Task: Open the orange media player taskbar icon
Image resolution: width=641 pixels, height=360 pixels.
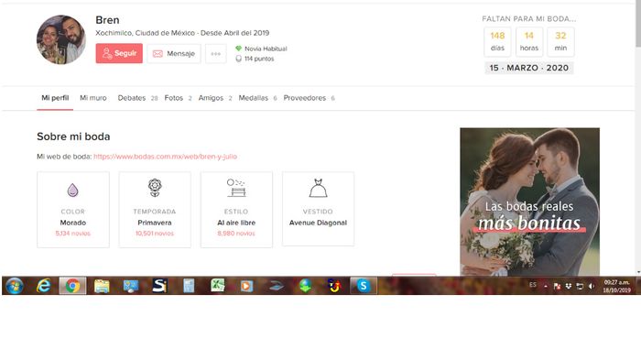Action: pos(246,286)
